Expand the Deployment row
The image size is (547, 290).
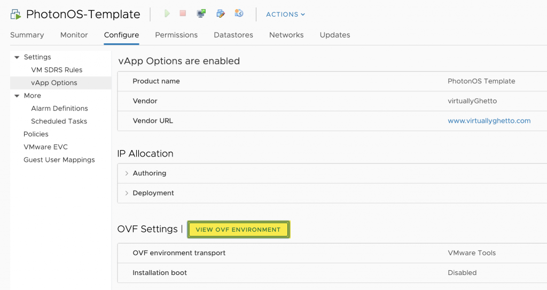(127, 193)
